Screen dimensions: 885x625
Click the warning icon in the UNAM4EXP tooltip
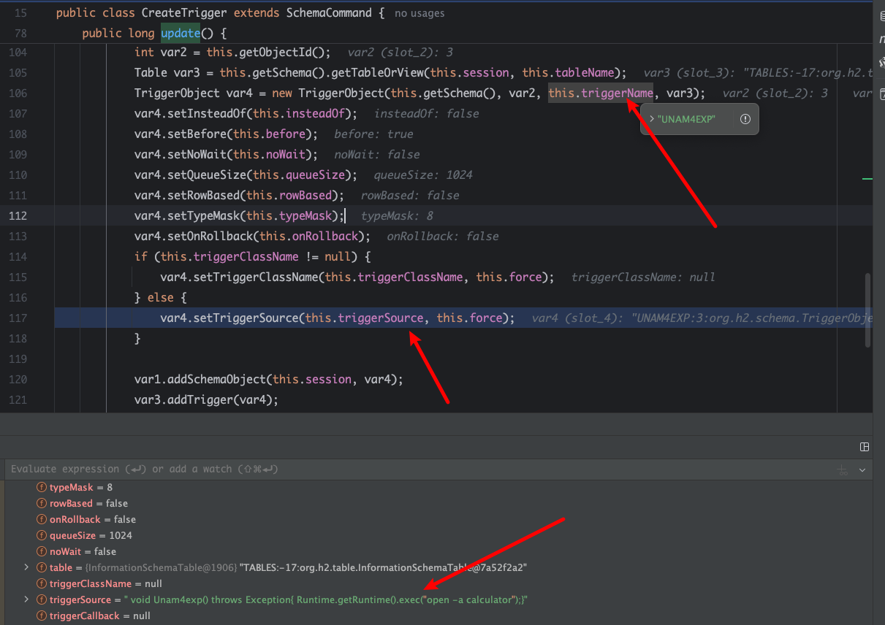coord(745,119)
